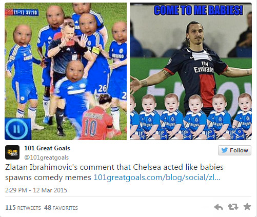
Task: Retweet this tweet using the retweet icon
Action: coord(233,207)
